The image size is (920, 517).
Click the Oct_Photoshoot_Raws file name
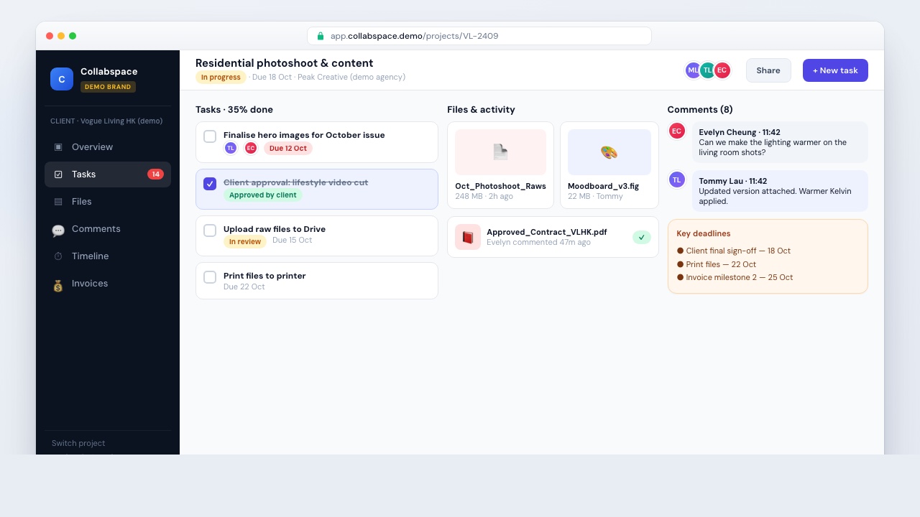(x=500, y=186)
